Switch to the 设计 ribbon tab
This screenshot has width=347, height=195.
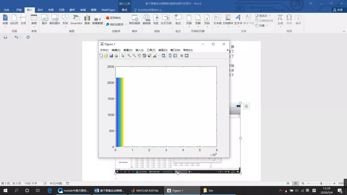[40, 10]
